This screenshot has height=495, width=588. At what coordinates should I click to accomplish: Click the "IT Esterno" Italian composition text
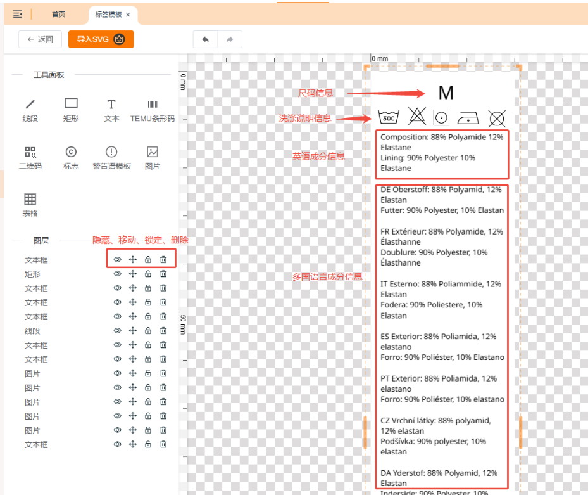click(x=441, y=300)
